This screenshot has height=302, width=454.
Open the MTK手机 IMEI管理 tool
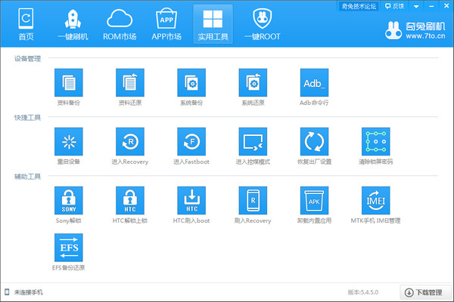pos(375,200)
